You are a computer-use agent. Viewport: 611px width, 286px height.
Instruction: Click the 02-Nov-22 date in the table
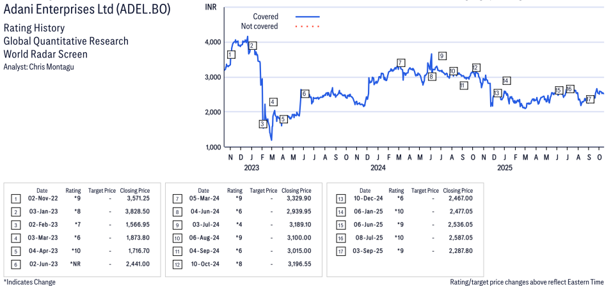click(42, 199)
